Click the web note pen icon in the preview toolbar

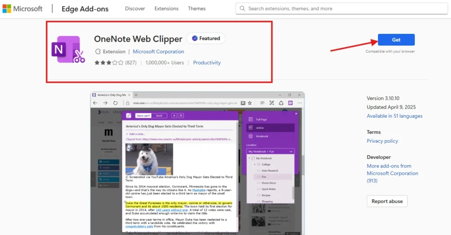point(271,103)
